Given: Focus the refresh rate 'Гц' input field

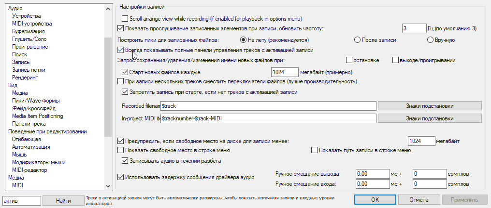Looking at the screenshot, I should point(413,29).
